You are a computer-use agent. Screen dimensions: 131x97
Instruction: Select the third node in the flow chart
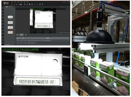(x=10, y=28)
